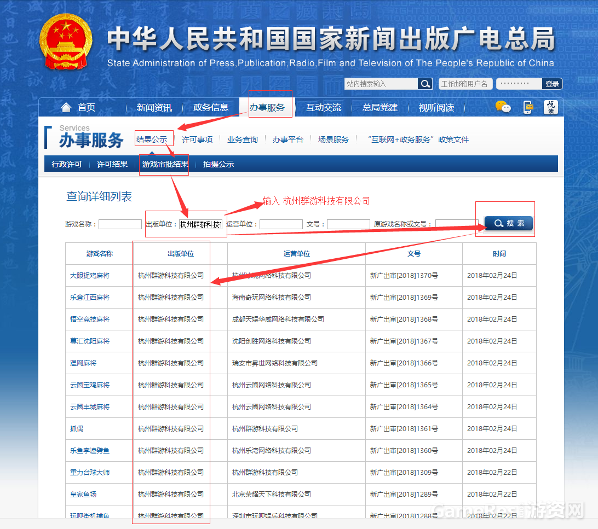Select 行政许可 in blue bar
Image resolution: width=598 pixels, height=529 pixels.
(67, 164)
